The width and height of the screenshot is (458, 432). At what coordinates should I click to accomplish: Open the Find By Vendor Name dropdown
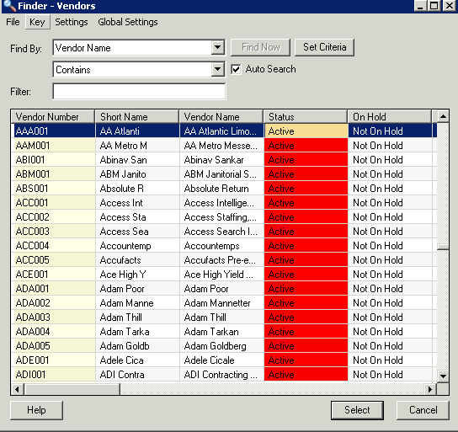click(217, 48)
